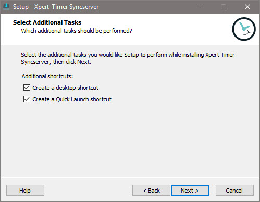Close the Setup window

click(247, 7)
